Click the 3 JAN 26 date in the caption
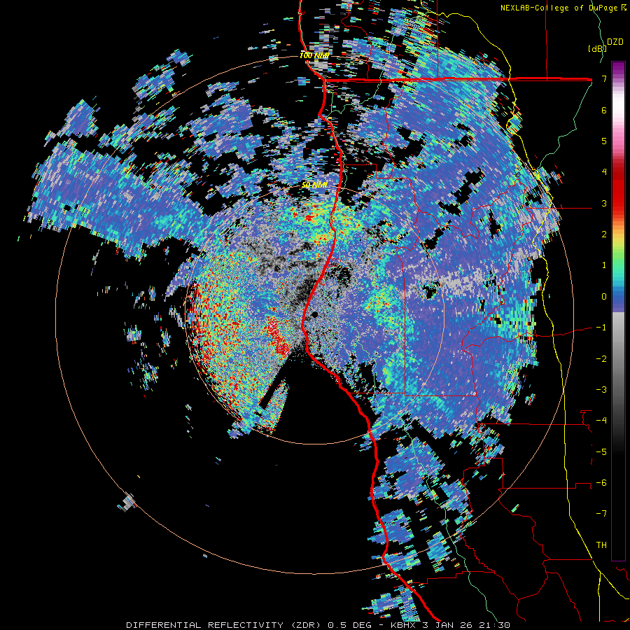The height and width of the screenshot is (630, 630). click(448, 625)
